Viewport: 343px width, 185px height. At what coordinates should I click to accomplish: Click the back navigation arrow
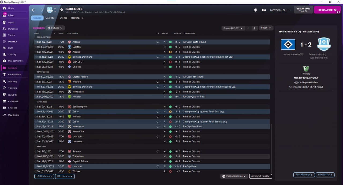pyautogui.click(x=33, y=10)
